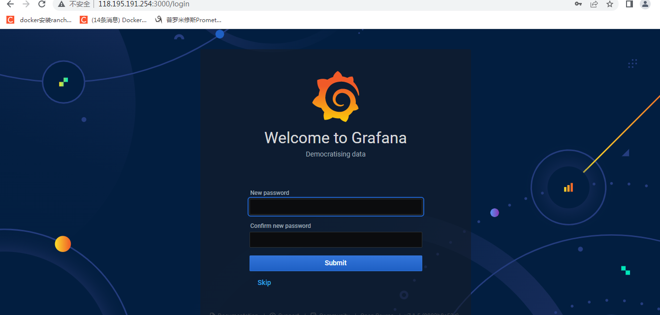Image resolution: width=660 pixels, height=315 pixels.
Task: Click the New password field
Action: coord(336,207)
